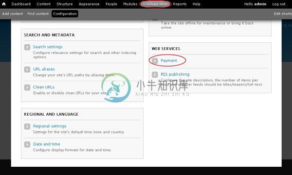
Task: Click arrow icon beside Regional settings
Action: coord(27,126)
